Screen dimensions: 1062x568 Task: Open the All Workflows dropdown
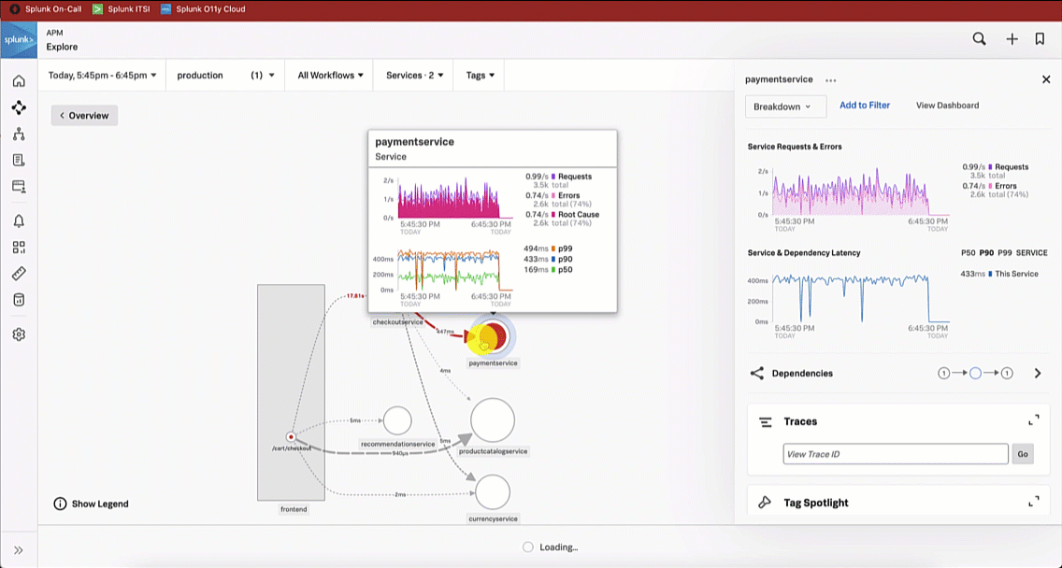tap(330, 76)
